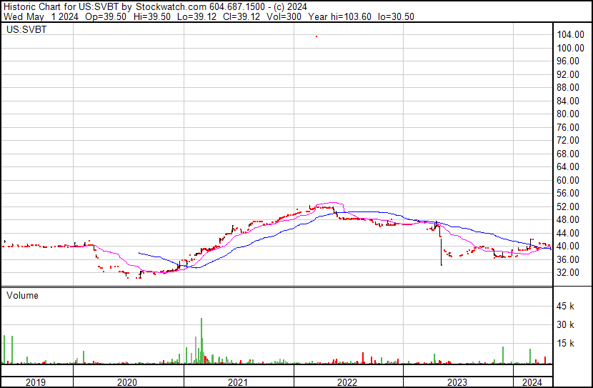Click the 15 k volume axis label
Viewport: 593px width, 388px height.
(x=567, y=344)
